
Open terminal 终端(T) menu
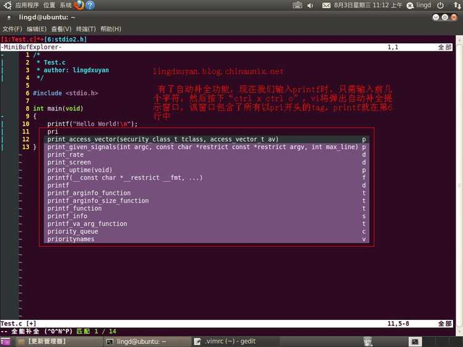pyautogui.click(x=86, y=29)
